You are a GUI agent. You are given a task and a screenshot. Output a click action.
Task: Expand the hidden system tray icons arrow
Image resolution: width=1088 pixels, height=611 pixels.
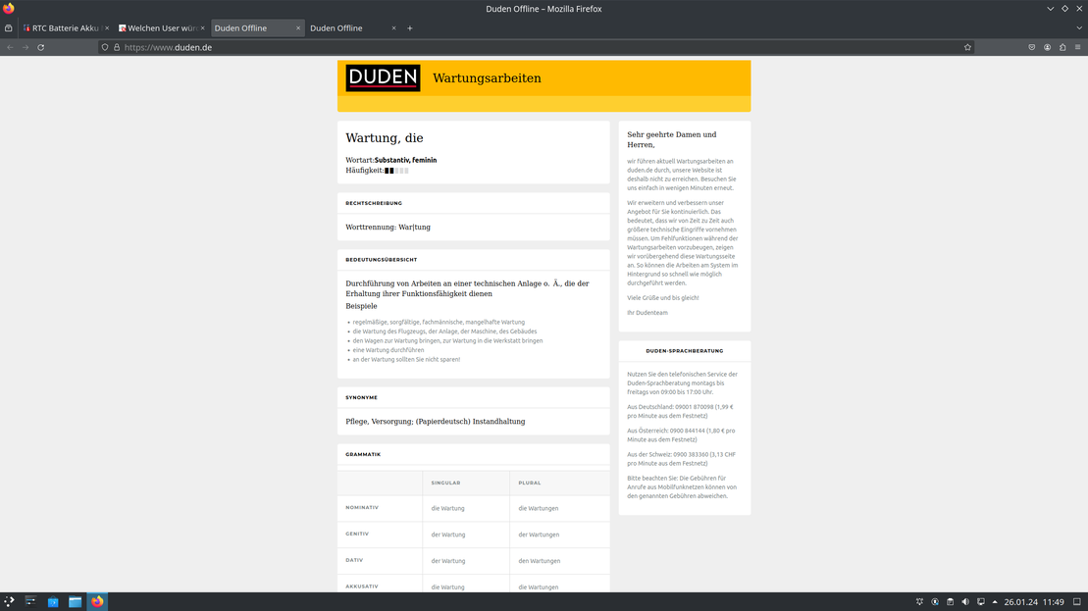(x=996, y=601)
